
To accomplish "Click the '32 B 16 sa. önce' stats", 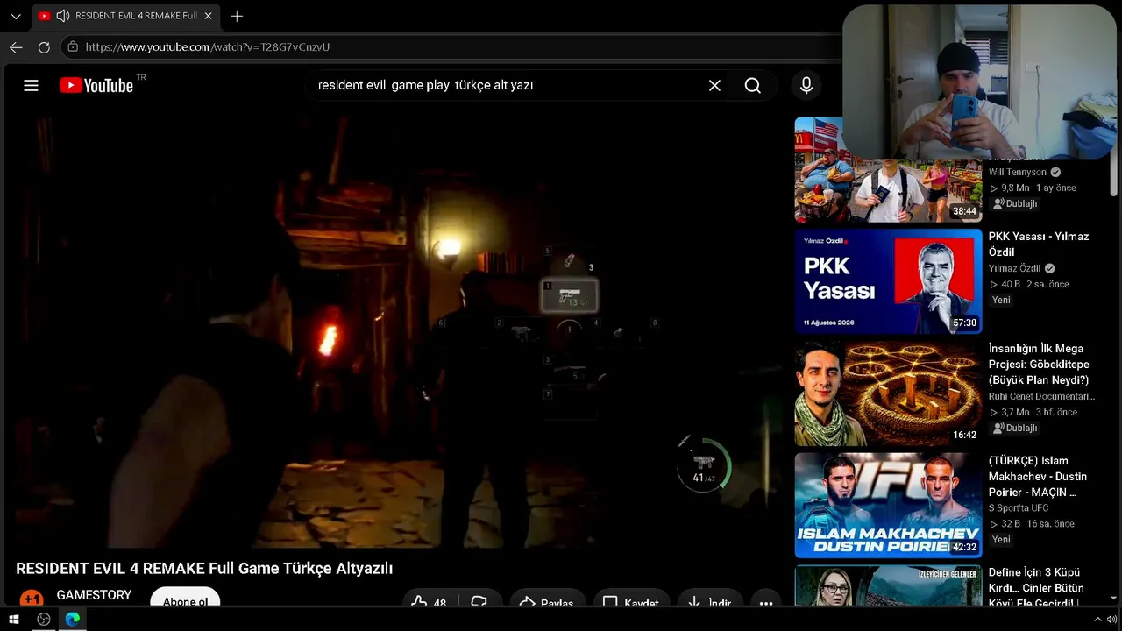I will click(x=1032, y=524).
